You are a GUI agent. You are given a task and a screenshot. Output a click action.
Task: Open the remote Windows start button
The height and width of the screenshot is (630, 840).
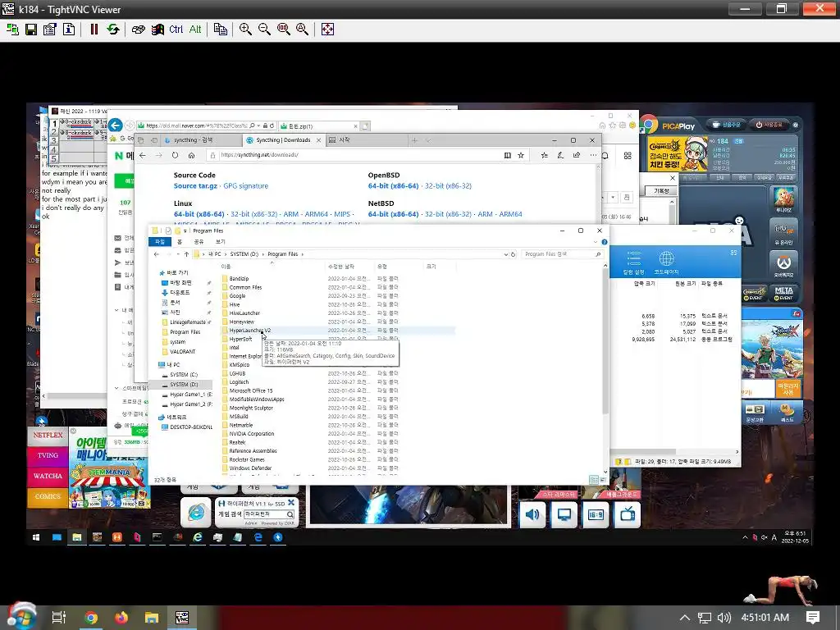tap(36, 537)
